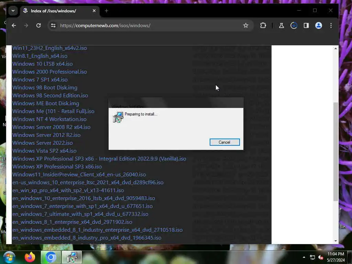Viewport: 352px width, 264px height.
Task: Open Windows ME Boot Disk.img link
Action: pos(46,103)
